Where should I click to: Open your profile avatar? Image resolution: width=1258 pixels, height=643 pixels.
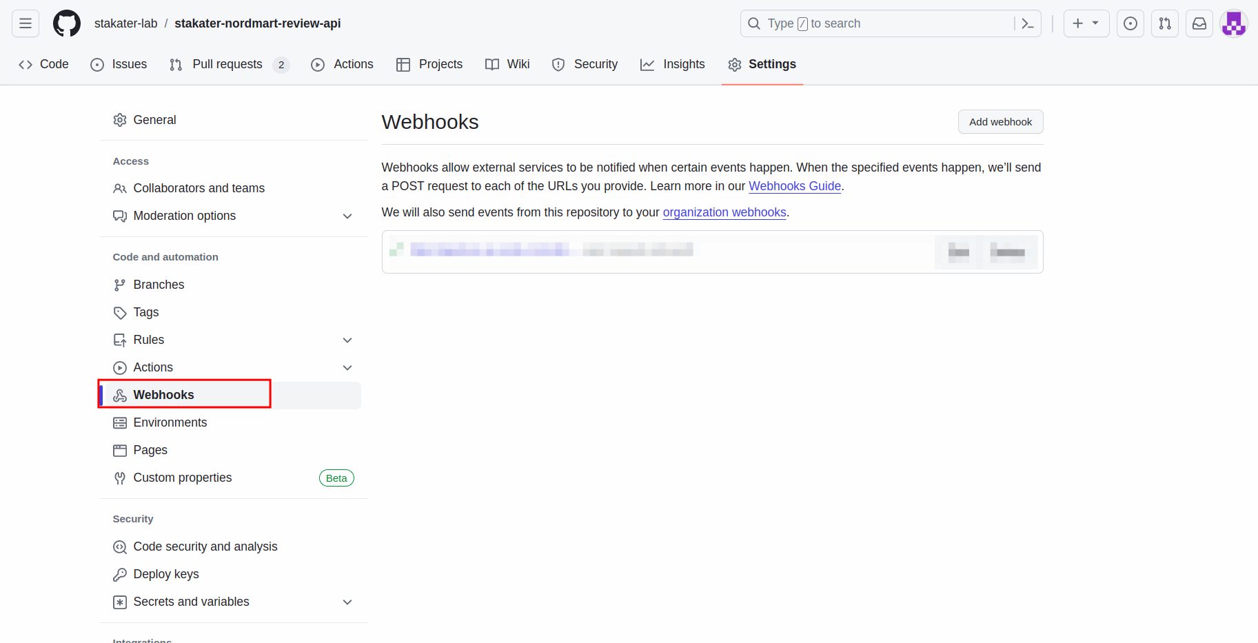click(x=1233, y=23)
